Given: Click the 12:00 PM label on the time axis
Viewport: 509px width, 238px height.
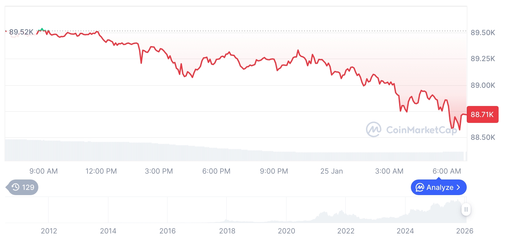Looking at the screenshot, I should [101, 171].
